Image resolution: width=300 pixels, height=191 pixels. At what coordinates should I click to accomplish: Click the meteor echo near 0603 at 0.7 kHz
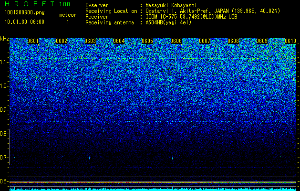coord(89,158)
